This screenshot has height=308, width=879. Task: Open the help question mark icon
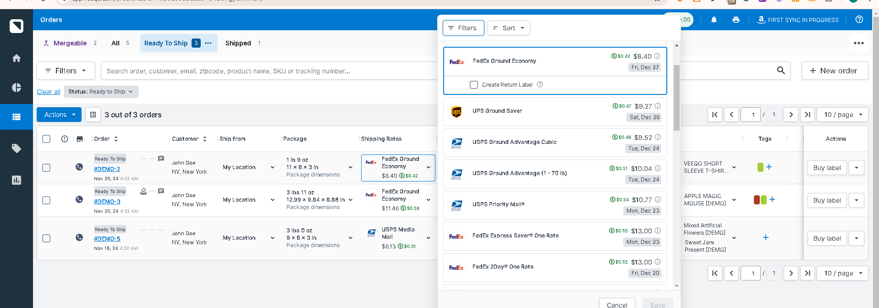click(859, 19)
